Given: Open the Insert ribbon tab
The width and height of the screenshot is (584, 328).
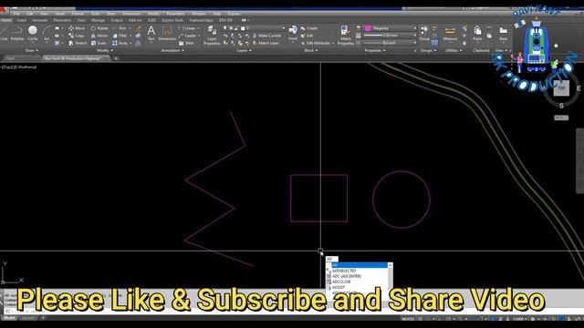Looking at the screenshot, I should click(x=22, y=20).
